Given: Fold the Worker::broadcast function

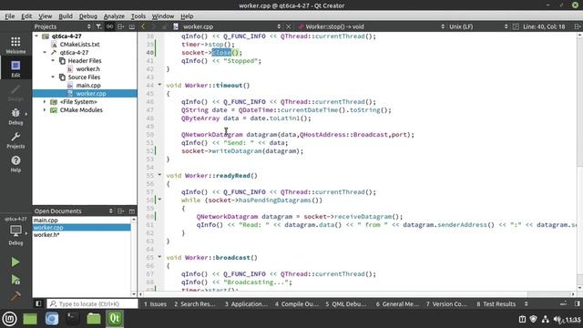Looking at the screenshot, I should pos(160,257).
